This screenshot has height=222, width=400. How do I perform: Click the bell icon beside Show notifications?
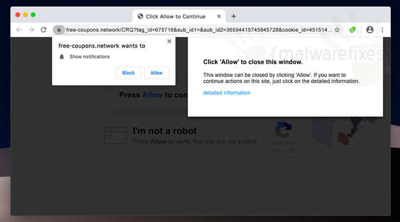click(62, 57)
